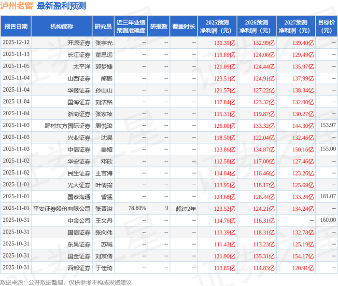Click the 数据来源 footnote text
This screenshot has width=338, height=286.
(x=66, y=282)
